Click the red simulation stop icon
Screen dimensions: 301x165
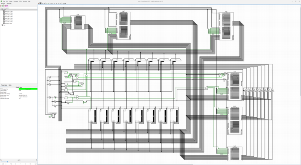click(x=1, y=6)
